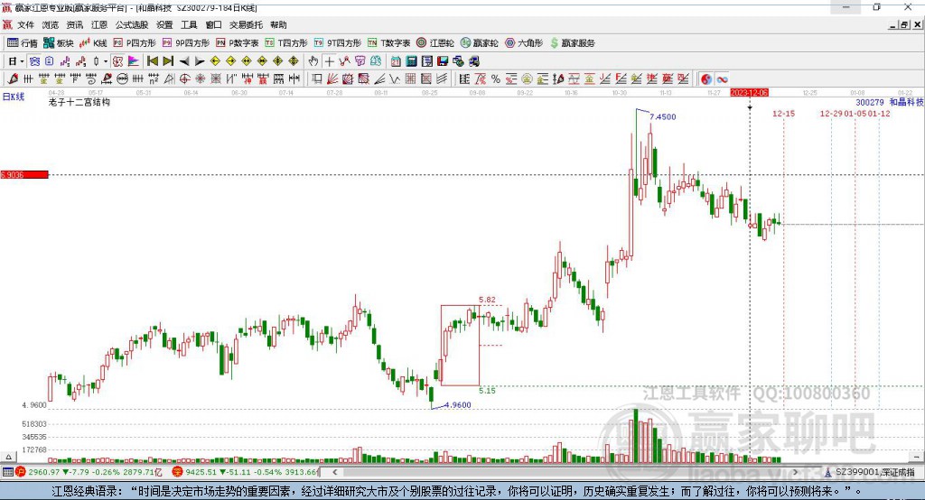Click the 12-15 forecast date marker
The width and height of the screenshot is (925, 500).
click(x=783, y=113)
